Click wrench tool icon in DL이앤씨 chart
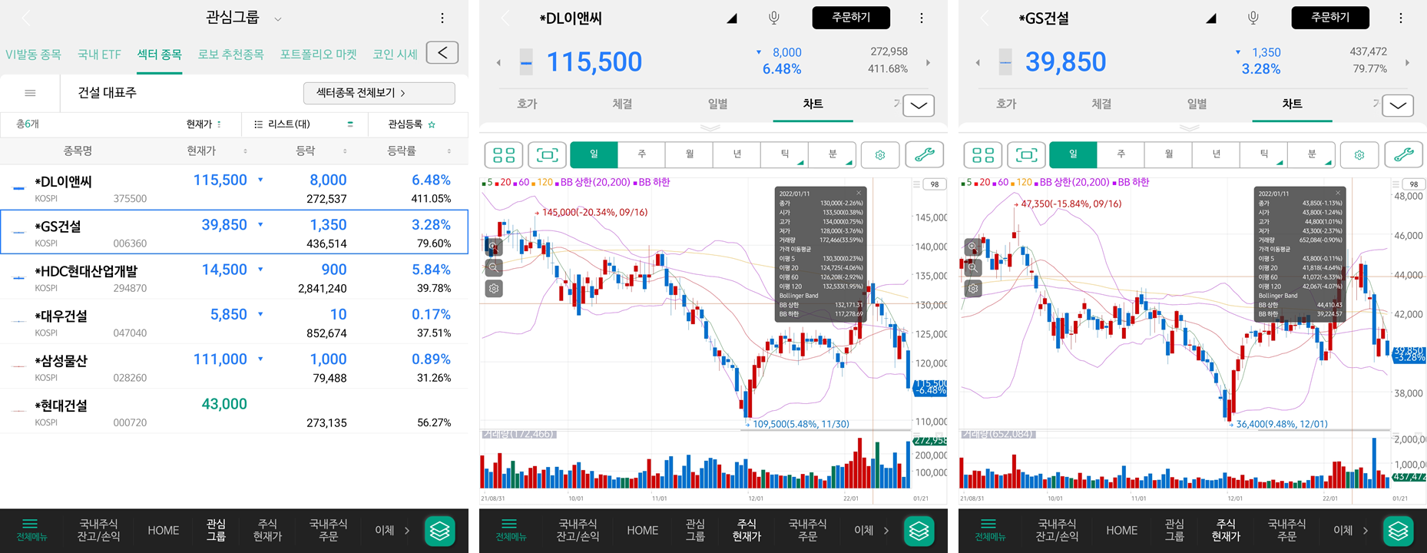1427x553 pixels. coord(925,155)
